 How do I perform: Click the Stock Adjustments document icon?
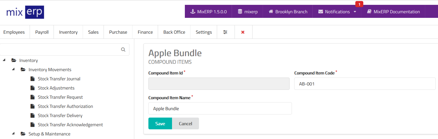[33, 88]
